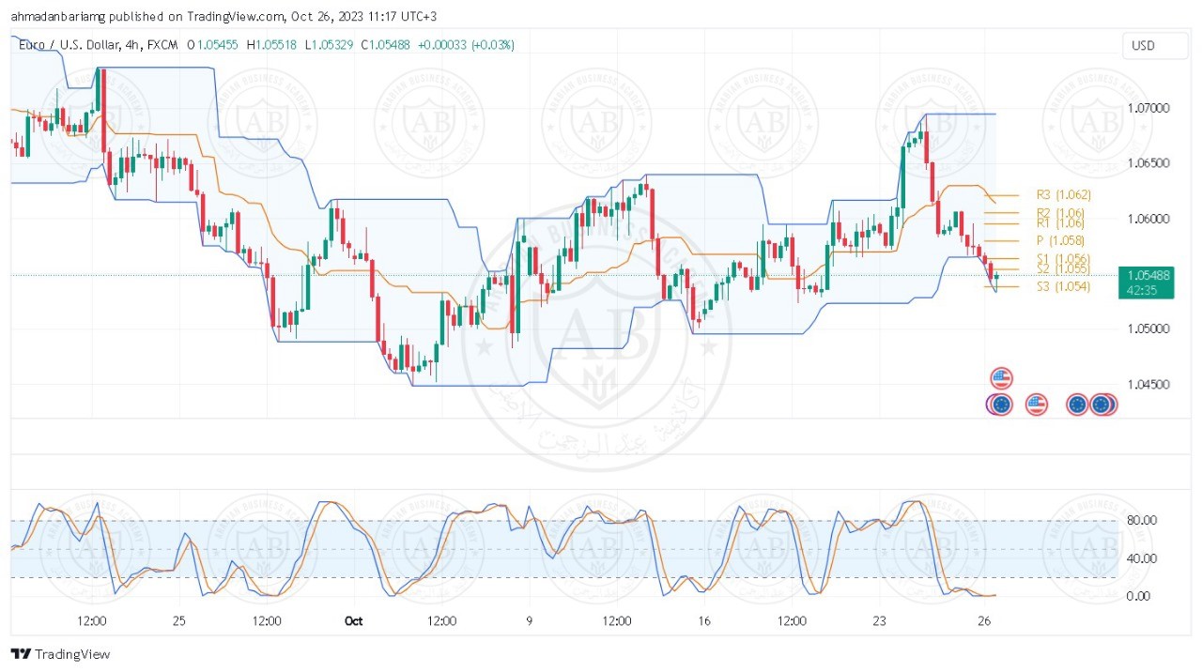
Task: Select the R1 (1.06) pivot label
Action: (1060, 223)
